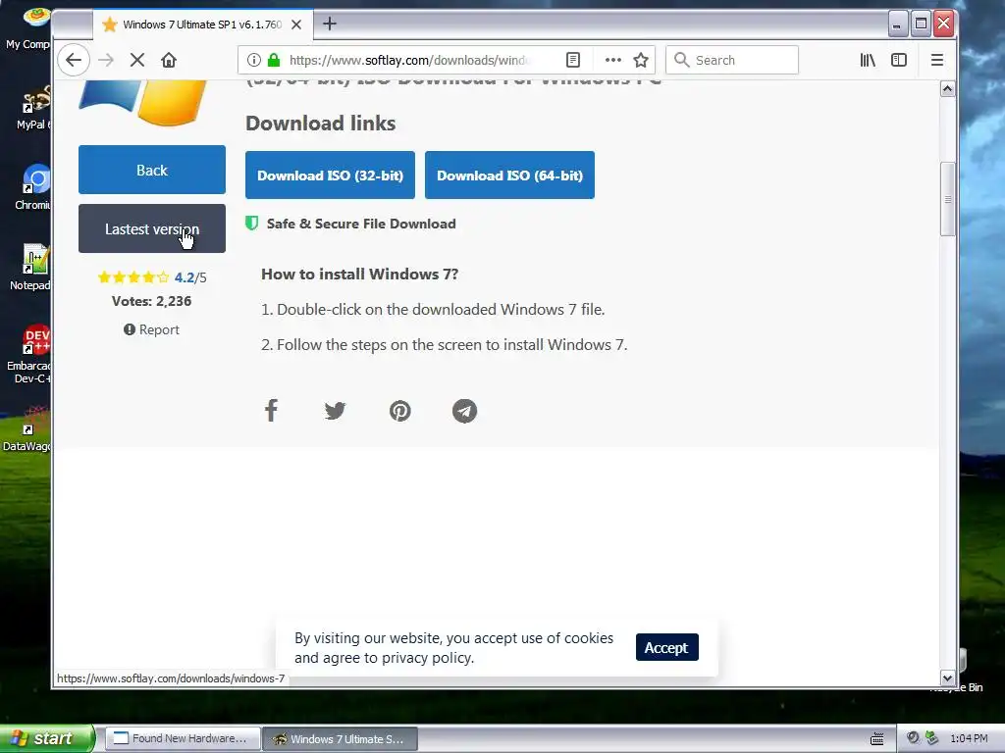
Task: Click the Report link
Action: point(152,329)
